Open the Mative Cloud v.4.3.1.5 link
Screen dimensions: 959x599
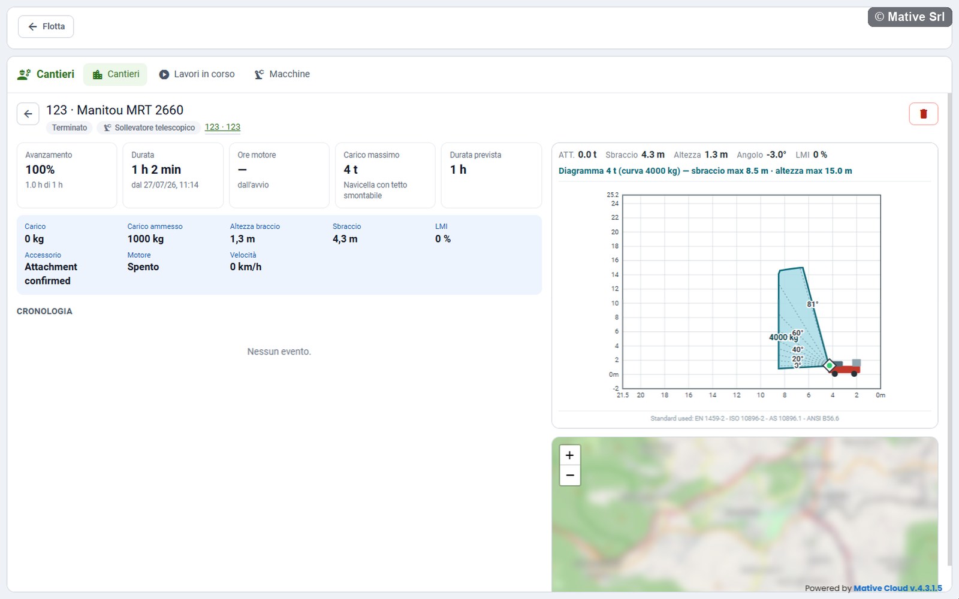(x=898, y=588)
